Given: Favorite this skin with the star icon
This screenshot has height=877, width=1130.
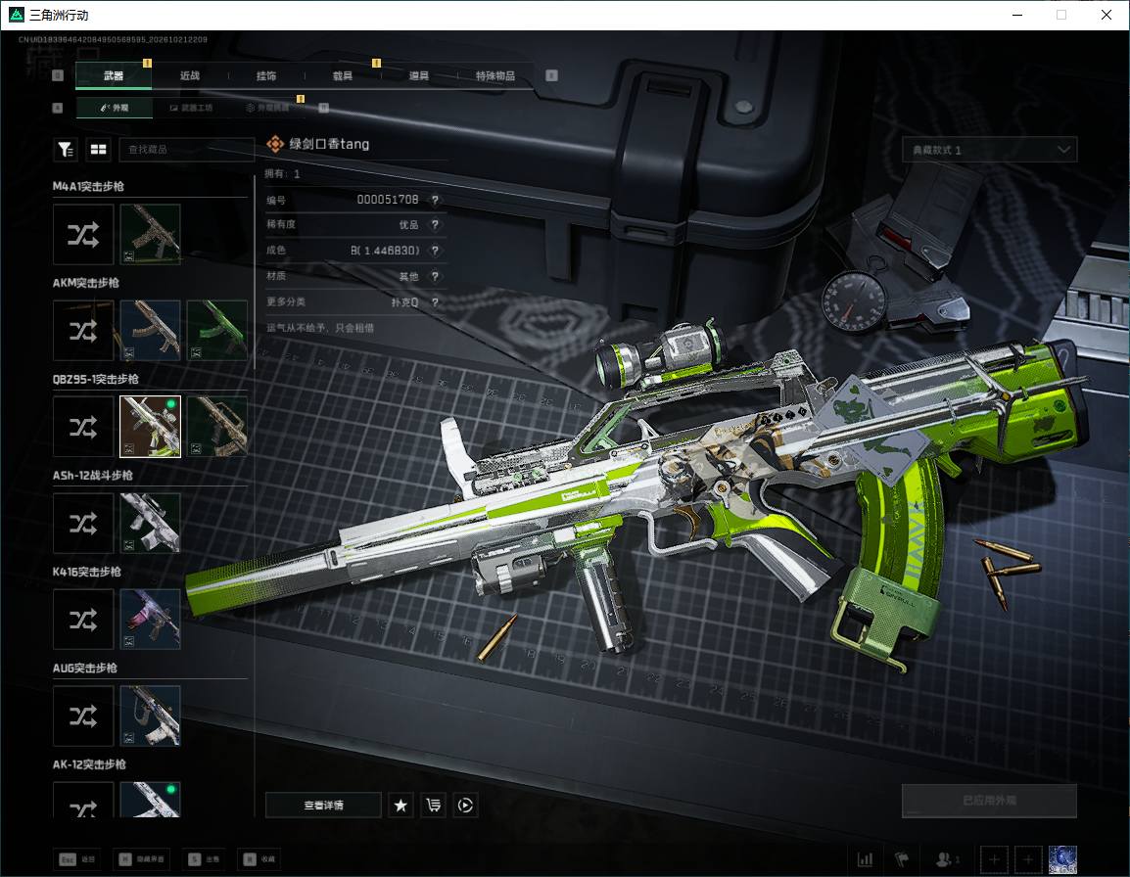Looking at the screenshot, I should point(400,805).
